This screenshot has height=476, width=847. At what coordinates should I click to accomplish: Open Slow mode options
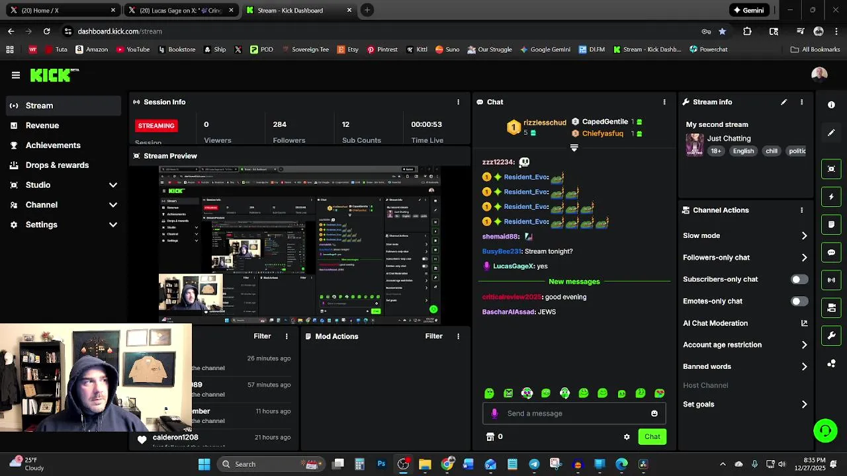pos(745,236)
